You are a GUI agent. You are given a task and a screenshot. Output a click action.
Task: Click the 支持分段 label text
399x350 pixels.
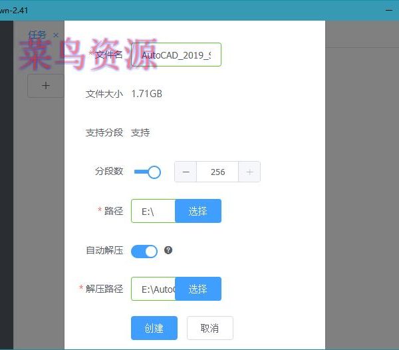coord(104,132)
